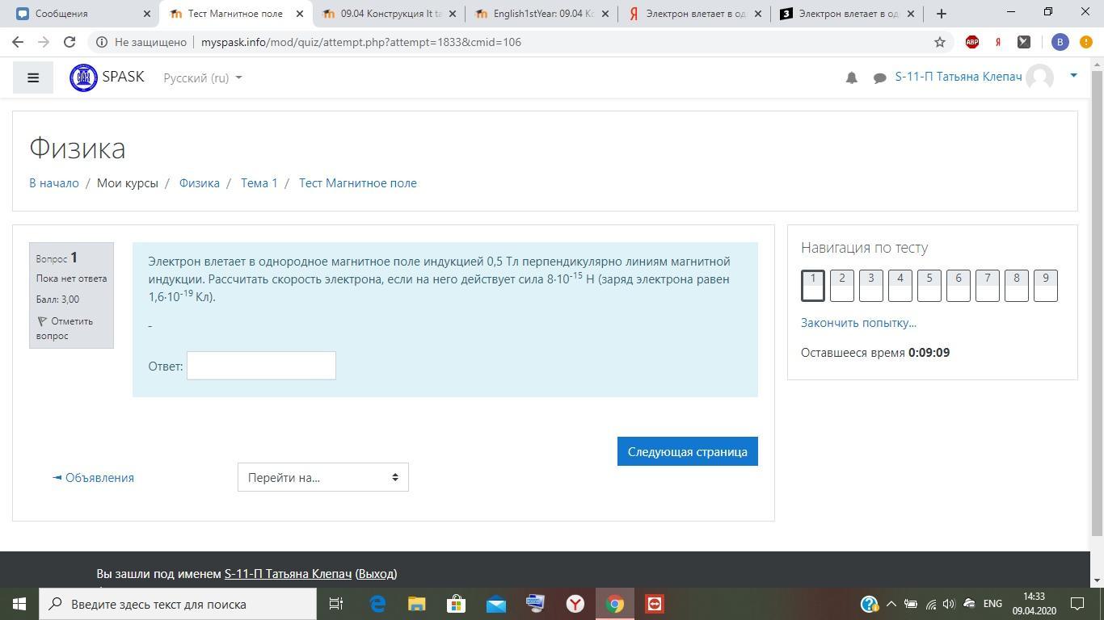Click the "Следующая страница" button
Viewport: 1104px width, 620px height.
687,451
